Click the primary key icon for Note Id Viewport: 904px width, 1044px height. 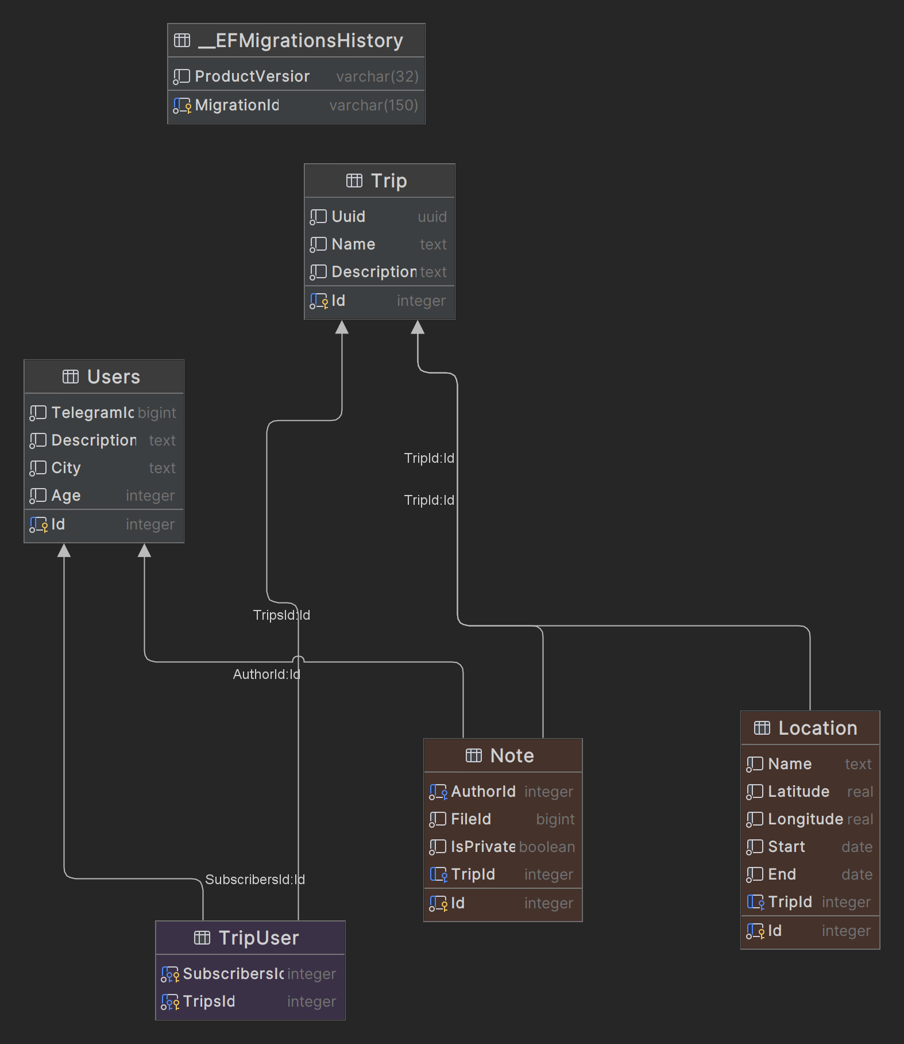[438, 903]
